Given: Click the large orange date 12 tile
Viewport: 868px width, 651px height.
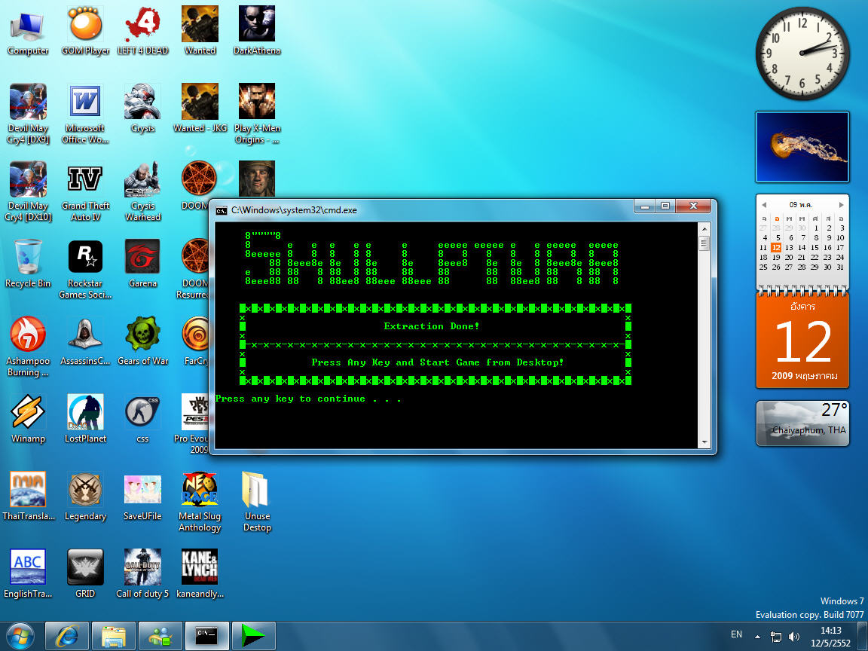Looking at the screenshot, I should pyautogui.click(x=802, y=341).
